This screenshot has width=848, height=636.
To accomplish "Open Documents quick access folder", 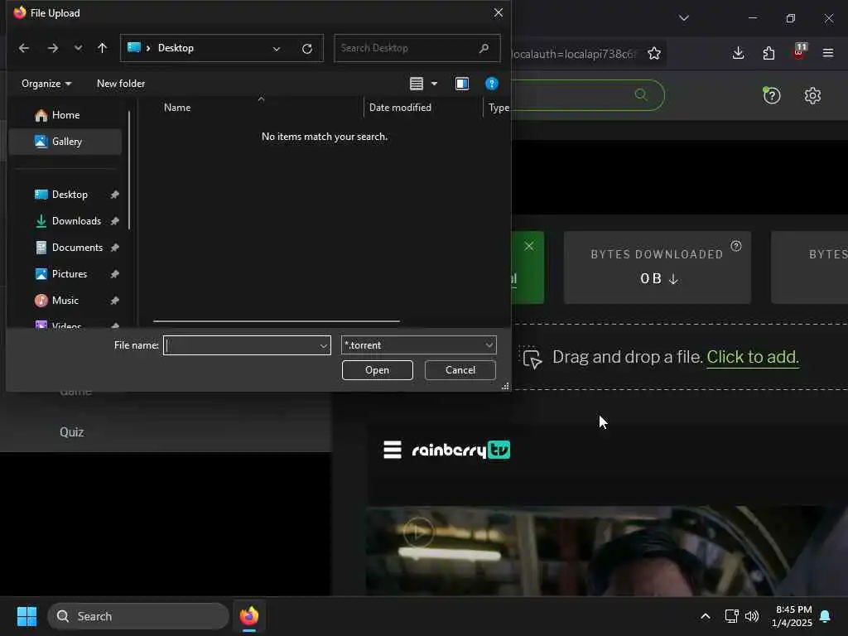I will coord(77,247).
